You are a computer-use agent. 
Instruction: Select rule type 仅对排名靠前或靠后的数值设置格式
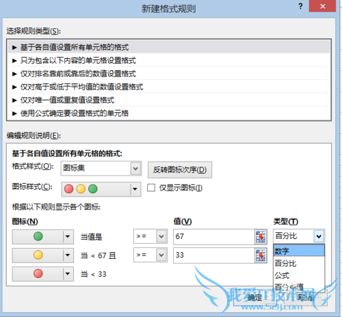pos(169,74)
